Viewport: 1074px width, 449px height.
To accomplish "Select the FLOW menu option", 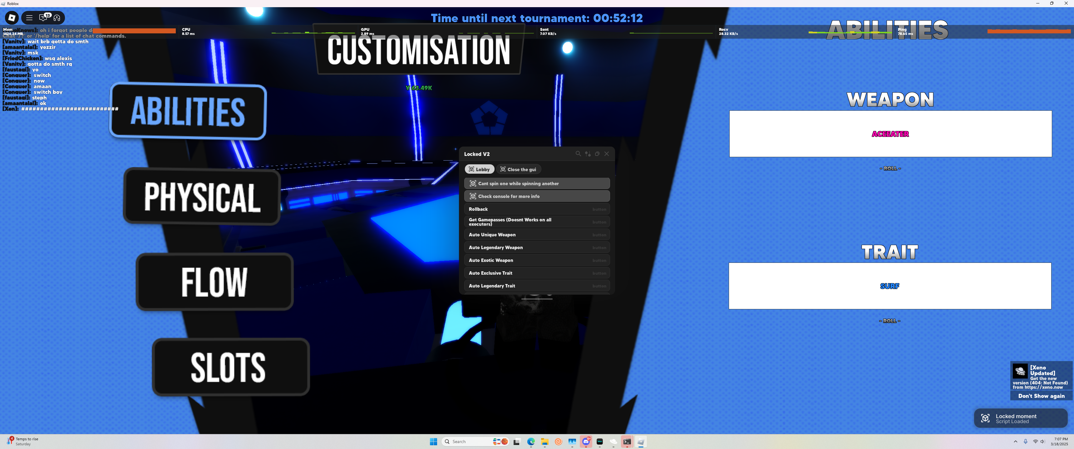I will pyautogui.click(x=214, y=282).
